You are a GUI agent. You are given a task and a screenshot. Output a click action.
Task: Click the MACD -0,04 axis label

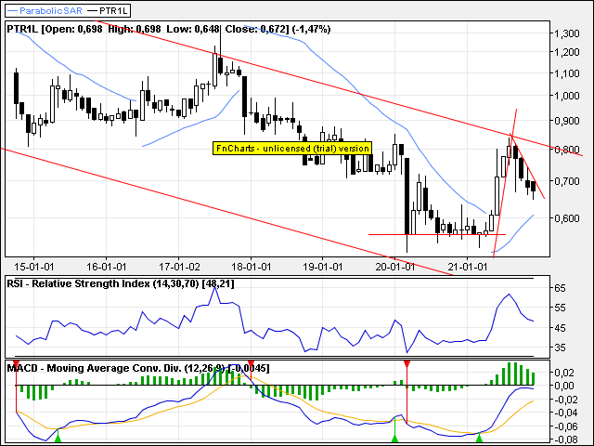(565, 413)
